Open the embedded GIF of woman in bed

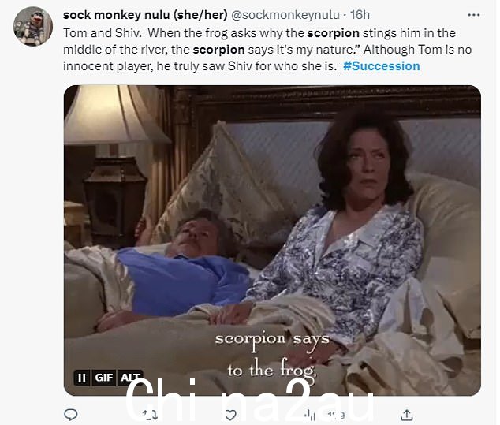tap(272, 240)
